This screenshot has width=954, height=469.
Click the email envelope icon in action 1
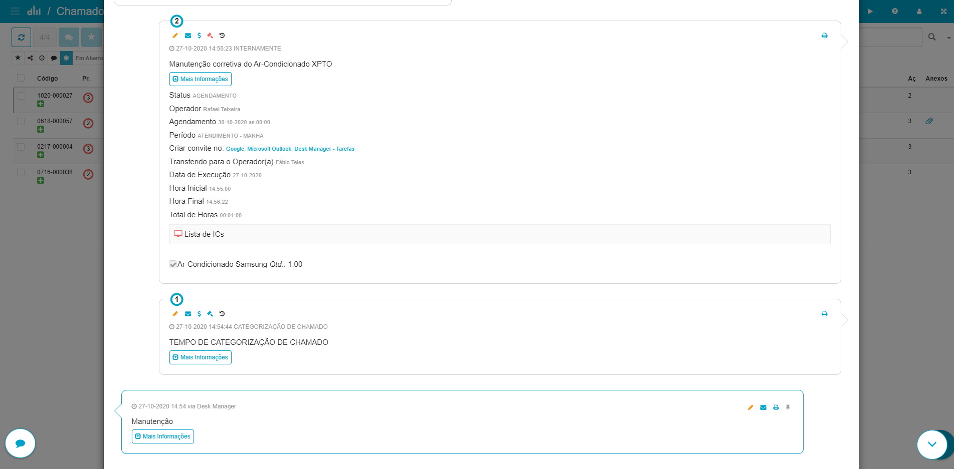click(188, 314)
